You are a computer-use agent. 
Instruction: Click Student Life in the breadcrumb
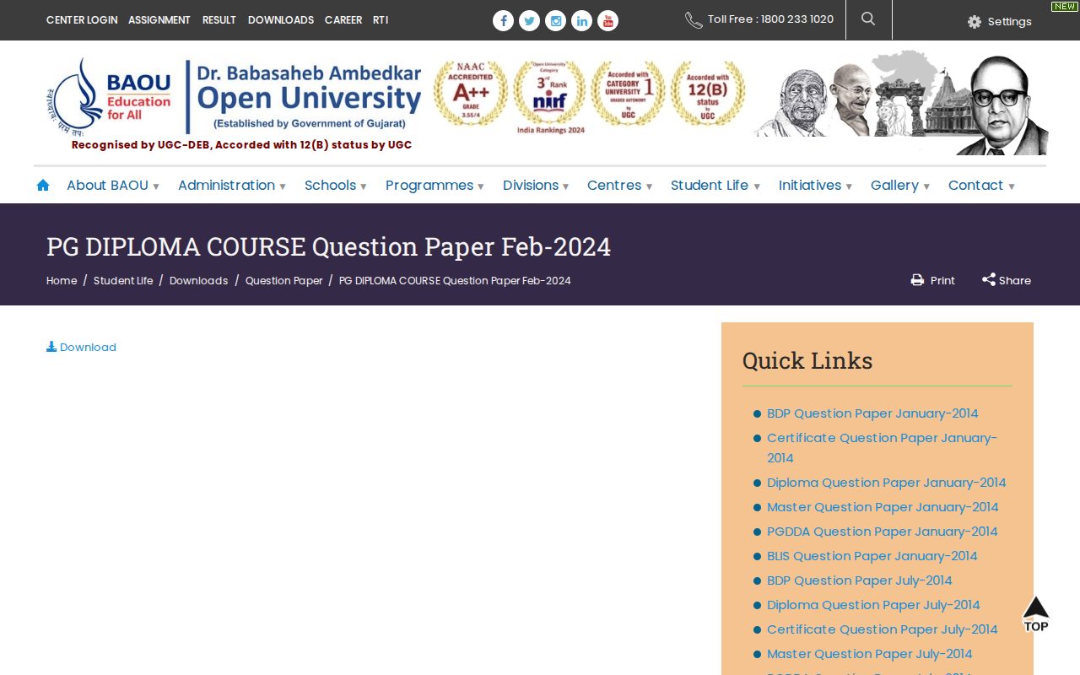(123, 281)
